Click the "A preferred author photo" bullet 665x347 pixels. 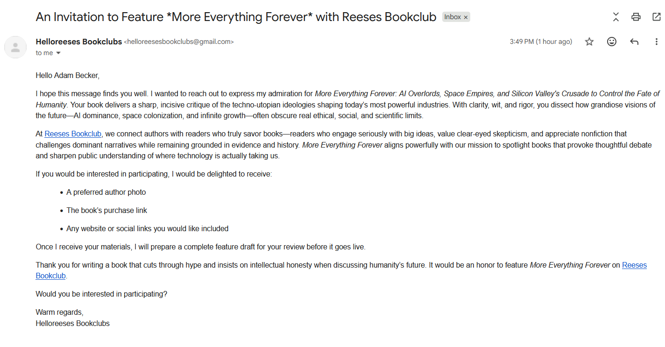[106, 192]
